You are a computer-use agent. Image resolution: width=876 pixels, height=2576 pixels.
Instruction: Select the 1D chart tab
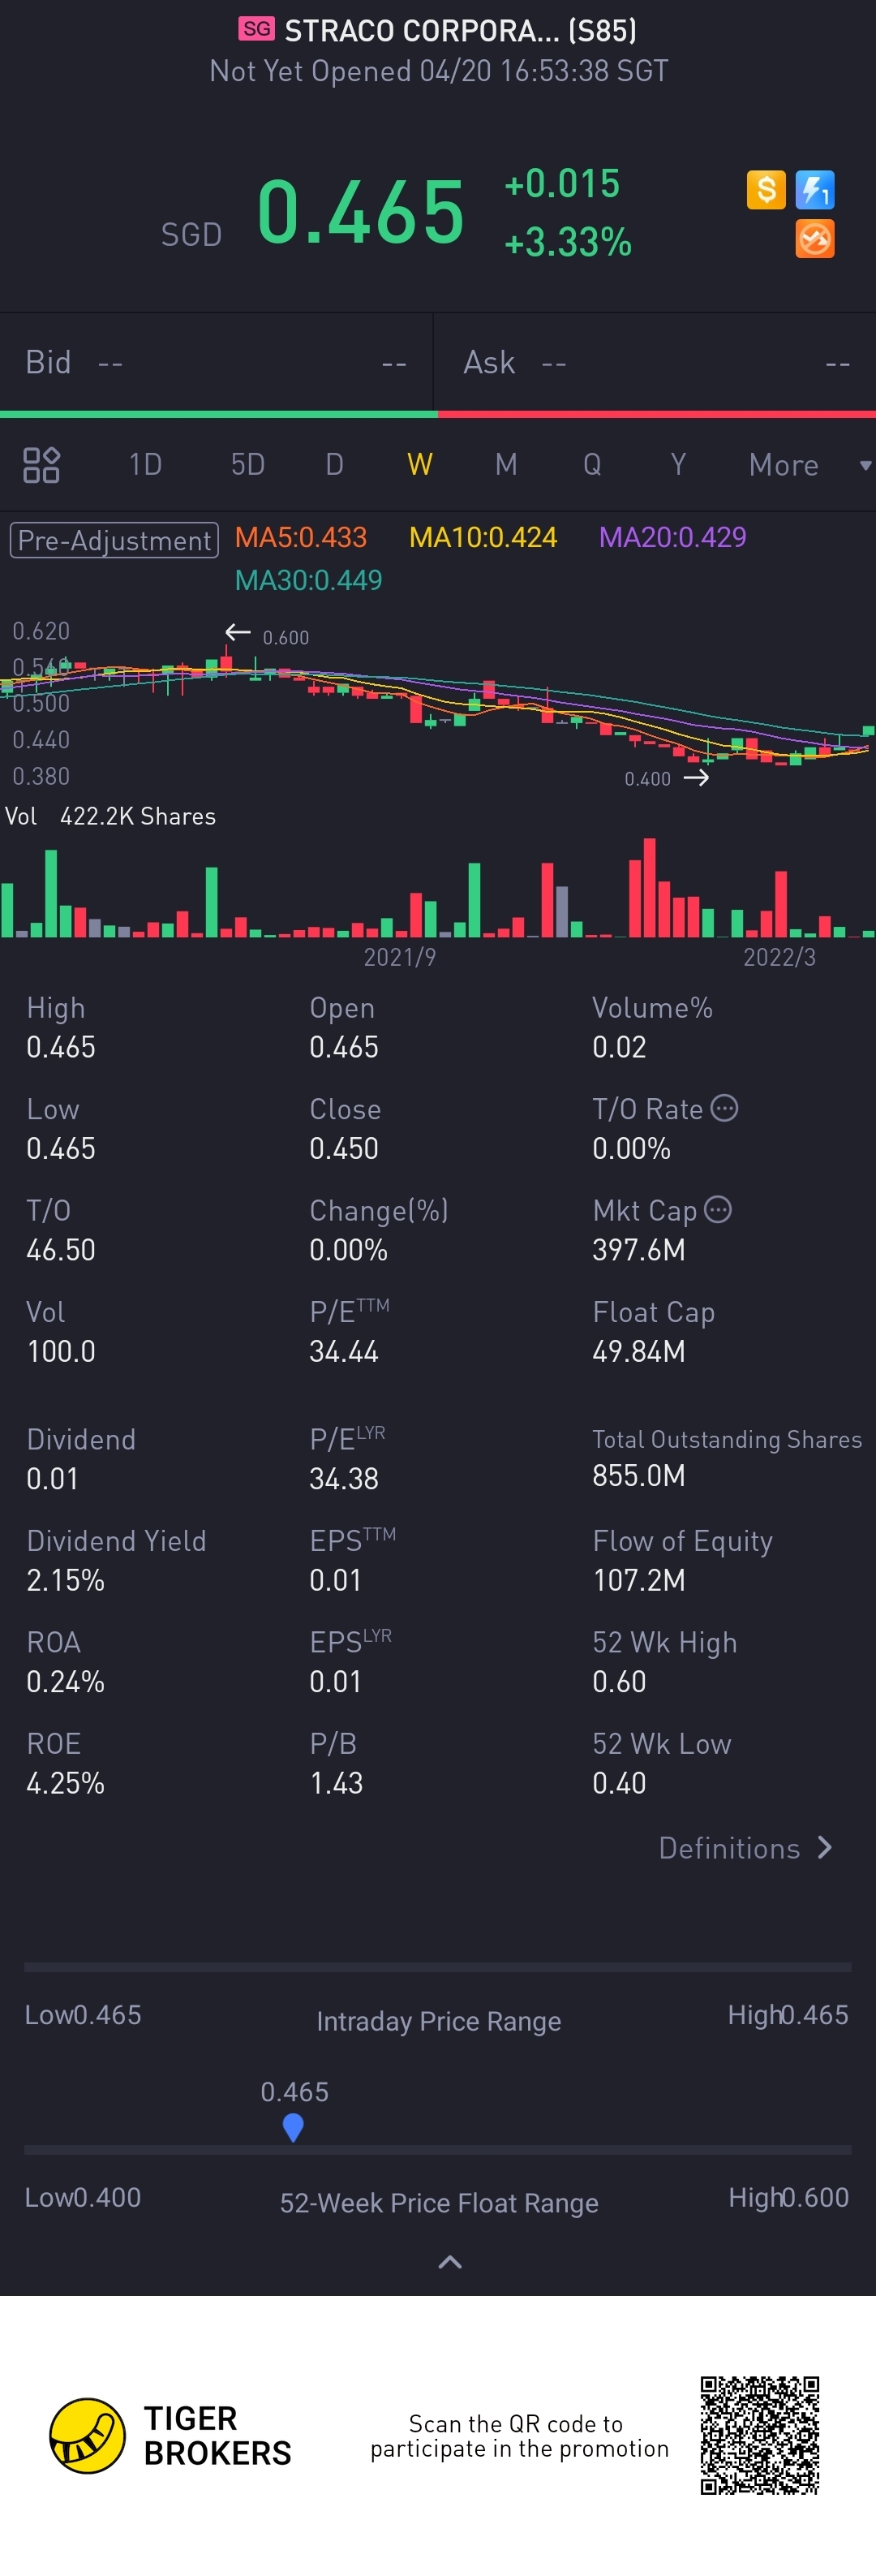coord(145,465)
